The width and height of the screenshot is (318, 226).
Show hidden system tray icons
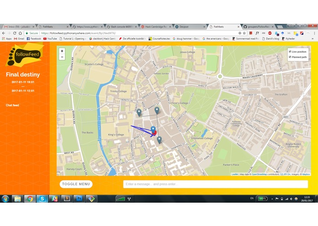point(272,199)
